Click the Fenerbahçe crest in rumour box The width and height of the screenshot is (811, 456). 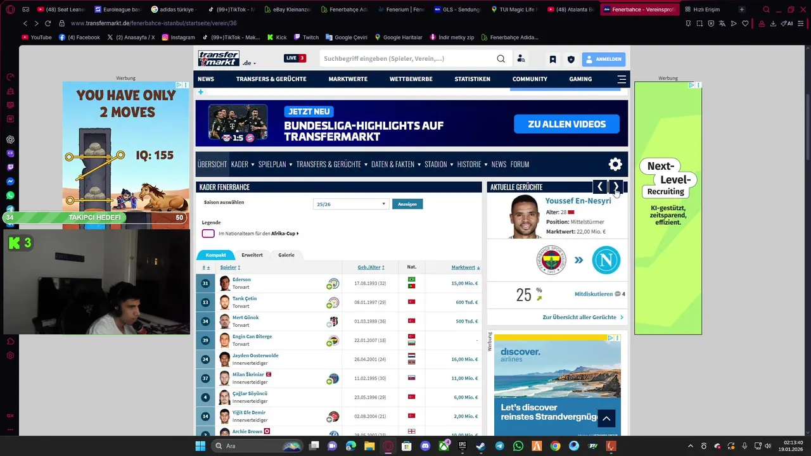coord(551,260)
